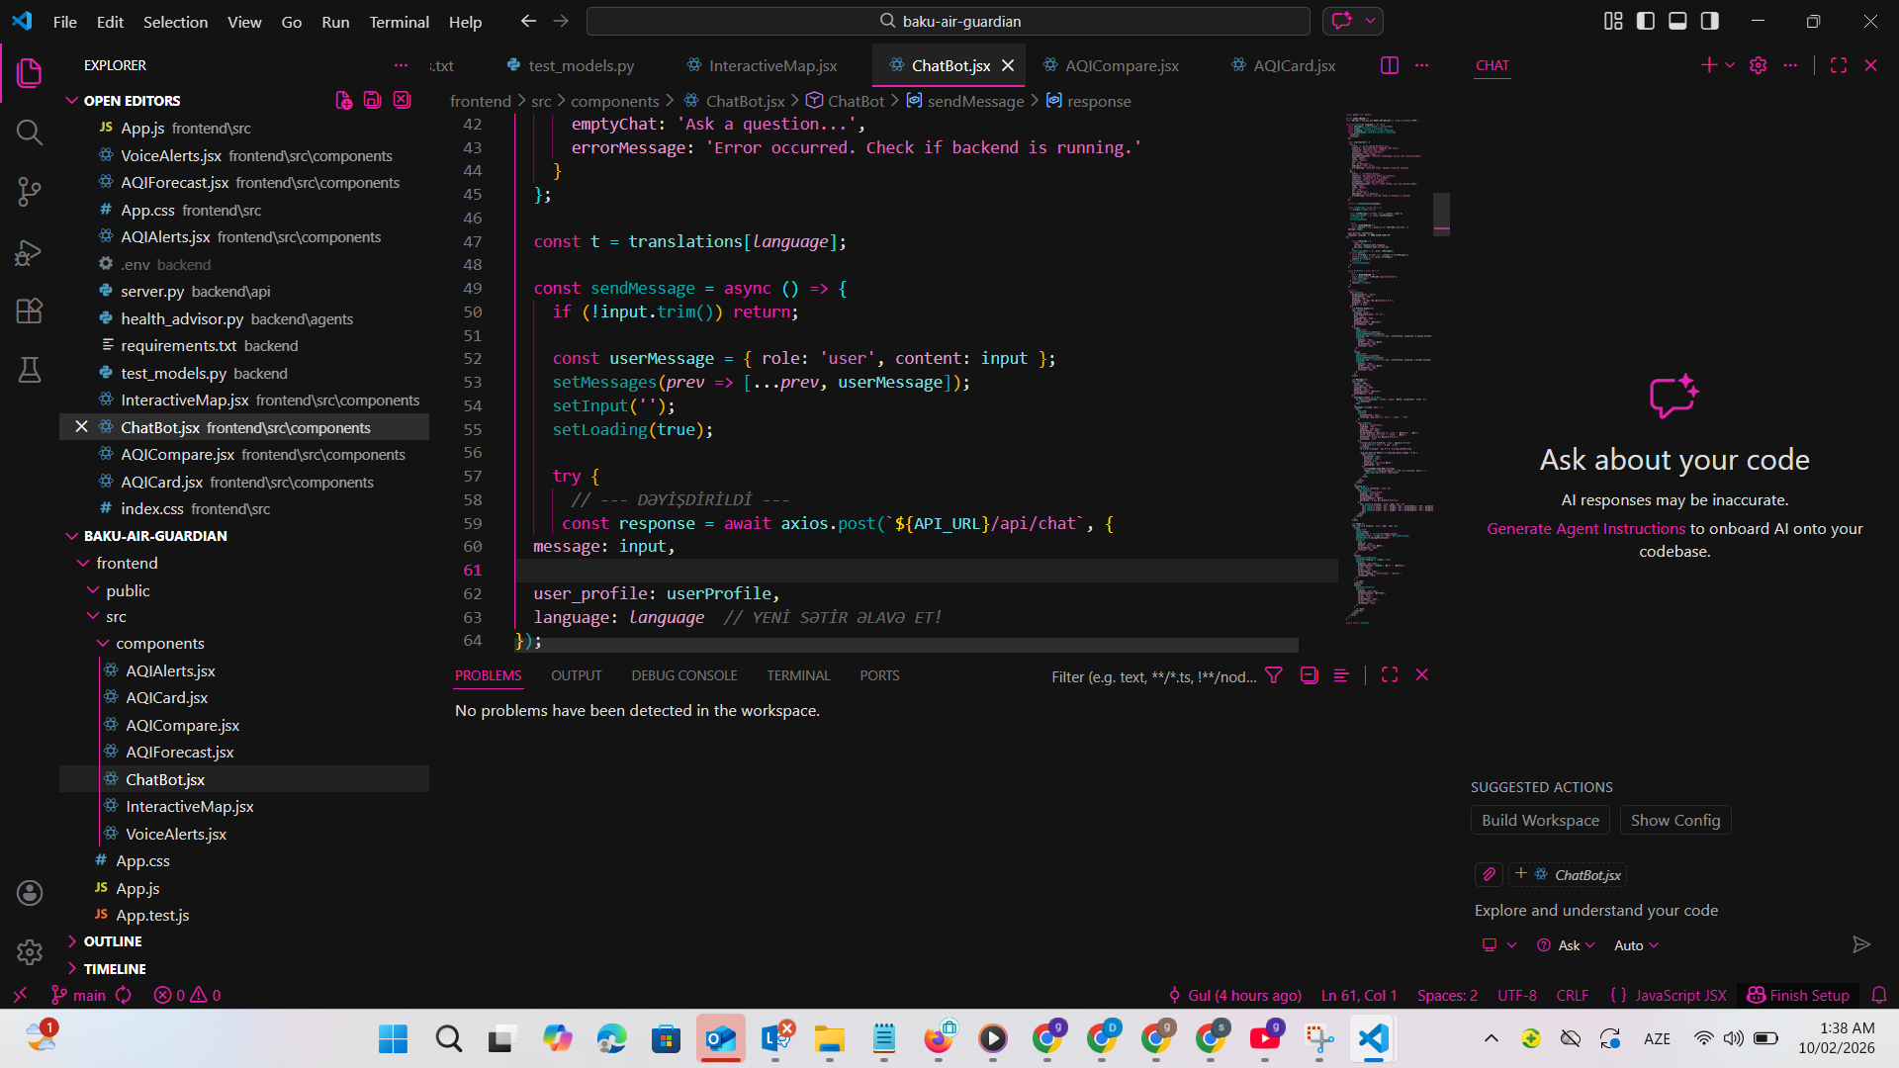Viewport: 1899px width, 1068px height.
Task: Toggle the bottom panel layout button
Action: 1677,21
